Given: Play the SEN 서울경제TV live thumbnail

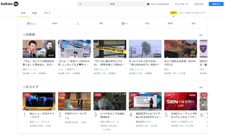Looking at the screenshot, I should [x=180, y=101].
